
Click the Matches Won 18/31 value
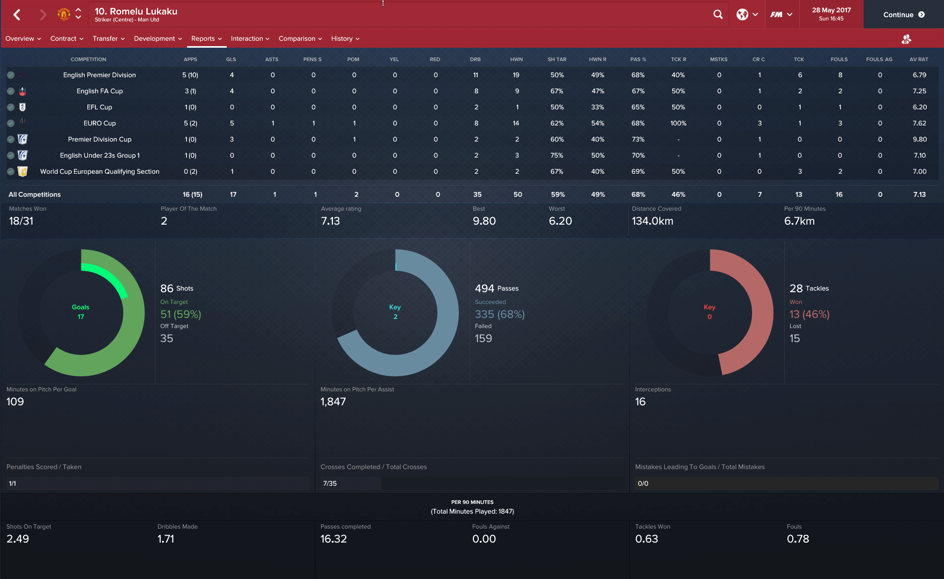click(x=21, y=221)
